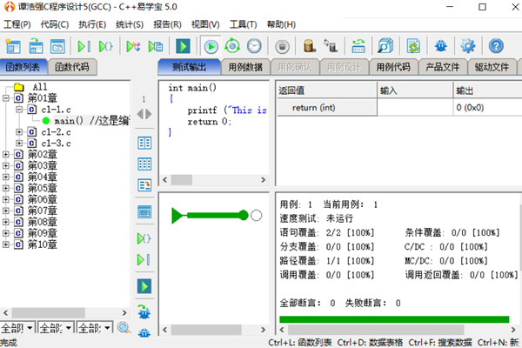Open the first 全部 dropdown at bottom
Screen dimensions: 522x348
pos(30,328)
